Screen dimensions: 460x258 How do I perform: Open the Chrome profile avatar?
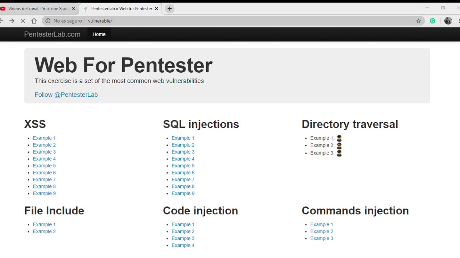click(448, 21)
